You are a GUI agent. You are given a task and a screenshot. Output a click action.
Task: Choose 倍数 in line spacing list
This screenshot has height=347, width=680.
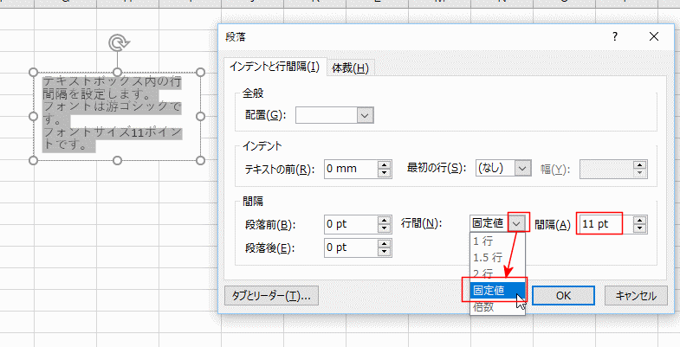pos(497,306)
